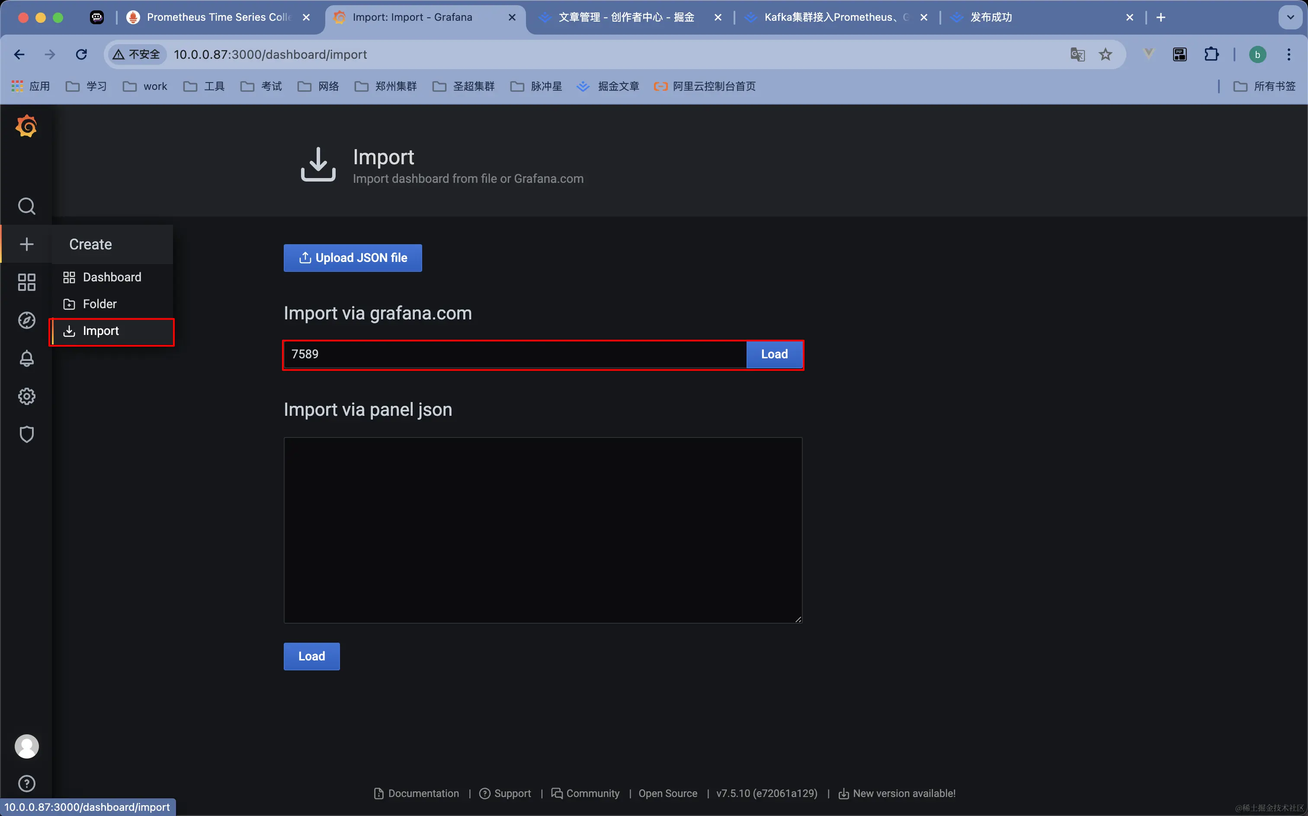This screenshot has width=1308, height=816.
Task: Open the 网络 bookmark folder
Action: (x=318, y=86)
